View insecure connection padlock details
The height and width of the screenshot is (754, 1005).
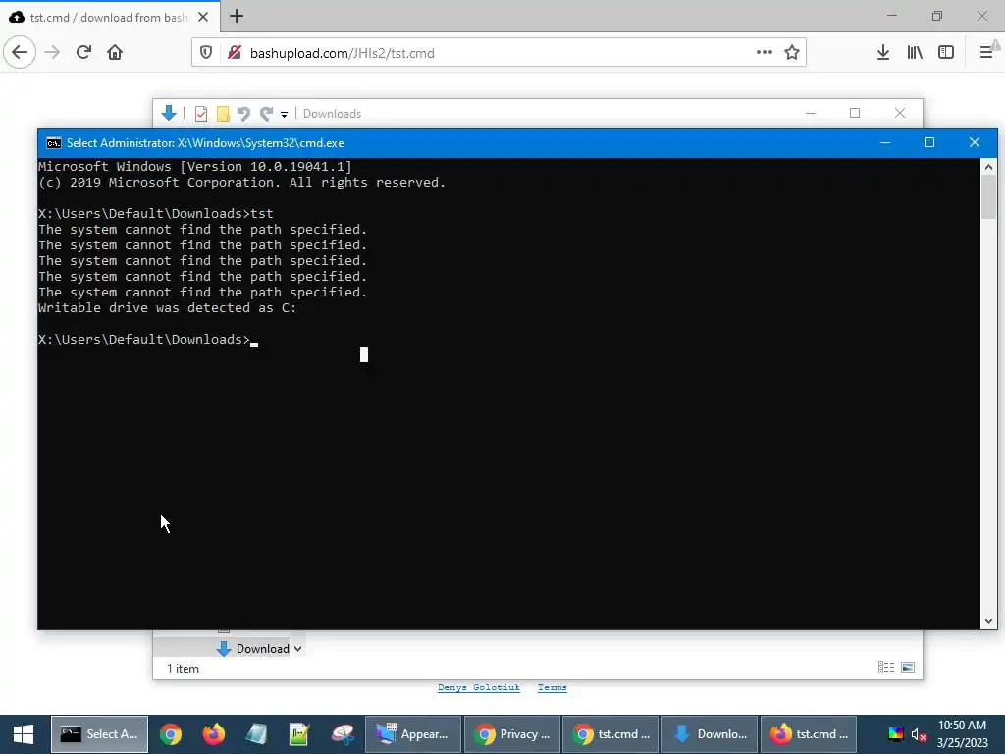[x=234, y=53]
